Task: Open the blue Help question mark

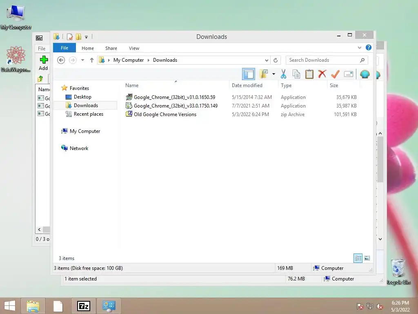Action: [369, 47]
